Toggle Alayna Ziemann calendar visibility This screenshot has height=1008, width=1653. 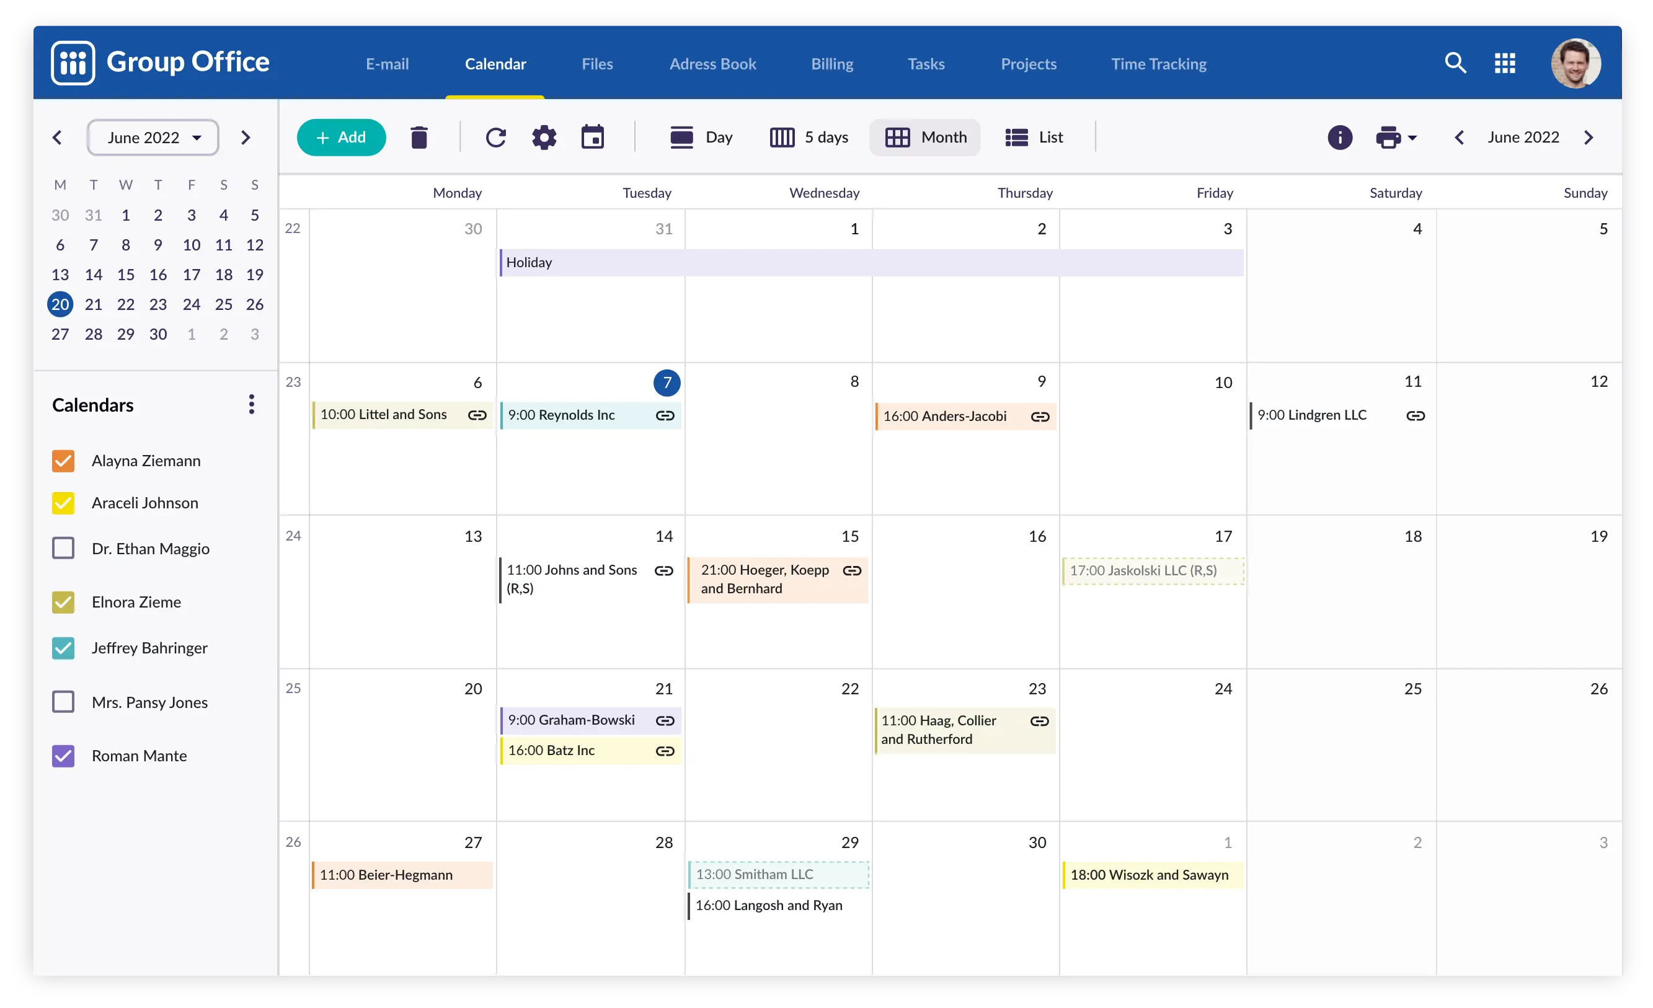(x=63, y=459)
